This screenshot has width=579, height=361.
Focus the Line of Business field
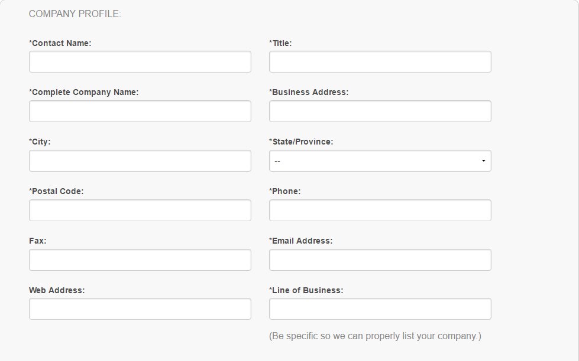380,309
